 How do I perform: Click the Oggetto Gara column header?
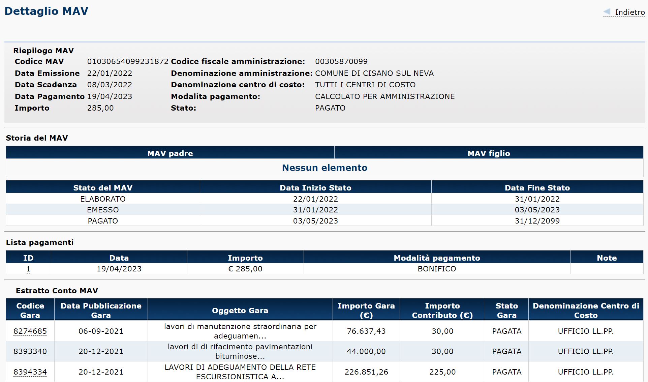pos(240,311)
